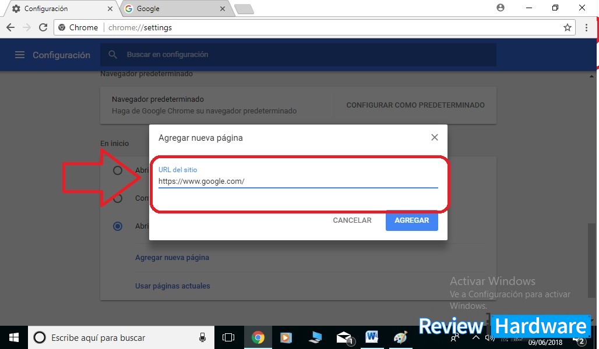Click the Cortana microphone icon
This screenshot has height=349, width=599.
pyautogui.click(x=202, y=337)
